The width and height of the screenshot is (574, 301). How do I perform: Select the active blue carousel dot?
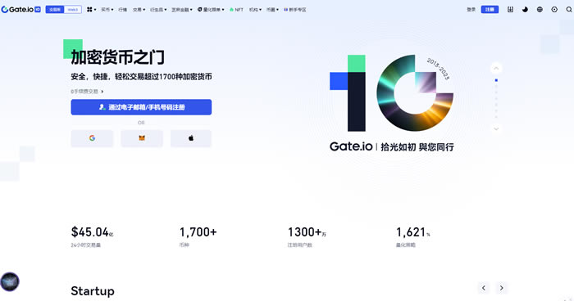496,80
